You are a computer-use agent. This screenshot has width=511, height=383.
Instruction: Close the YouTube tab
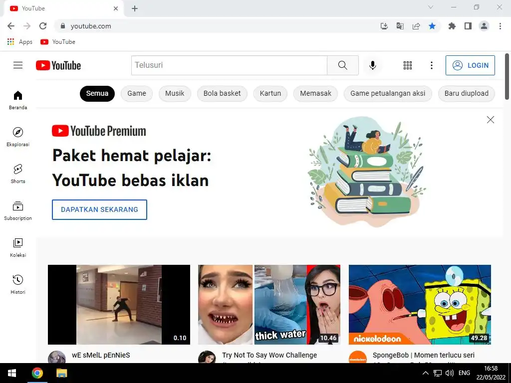[x=116, y=8]
